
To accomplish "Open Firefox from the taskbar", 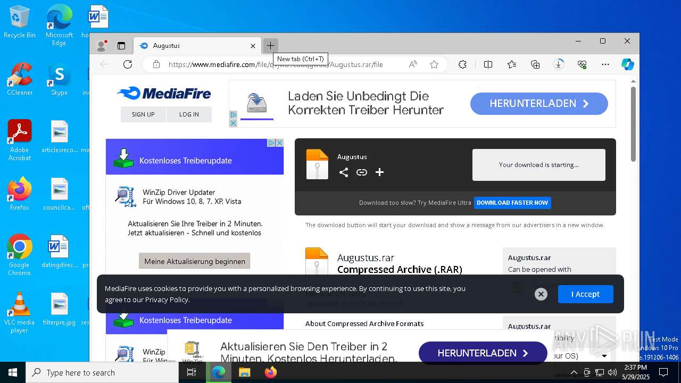I will click(x=271, y=372).
